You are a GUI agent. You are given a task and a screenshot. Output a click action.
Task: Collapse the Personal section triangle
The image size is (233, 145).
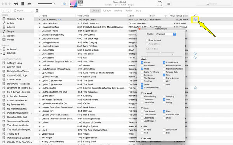(142, 93)
